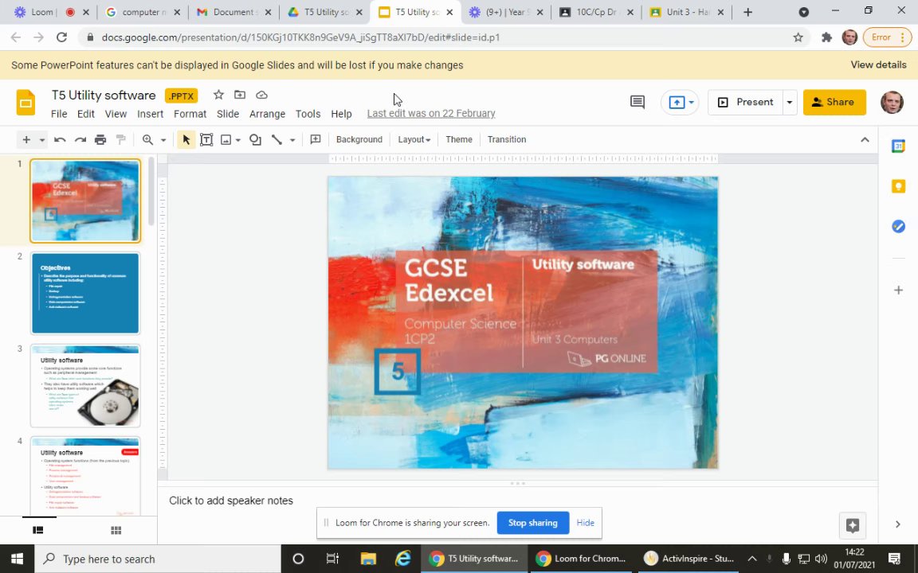Open the Slide menu
The image size is (918, 573).
point(228,114)
